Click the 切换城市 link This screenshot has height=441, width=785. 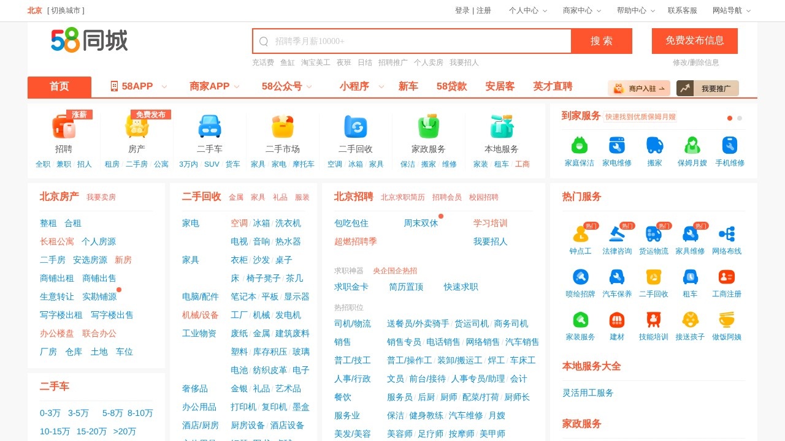pyautogui.click(x=66, y=10)
